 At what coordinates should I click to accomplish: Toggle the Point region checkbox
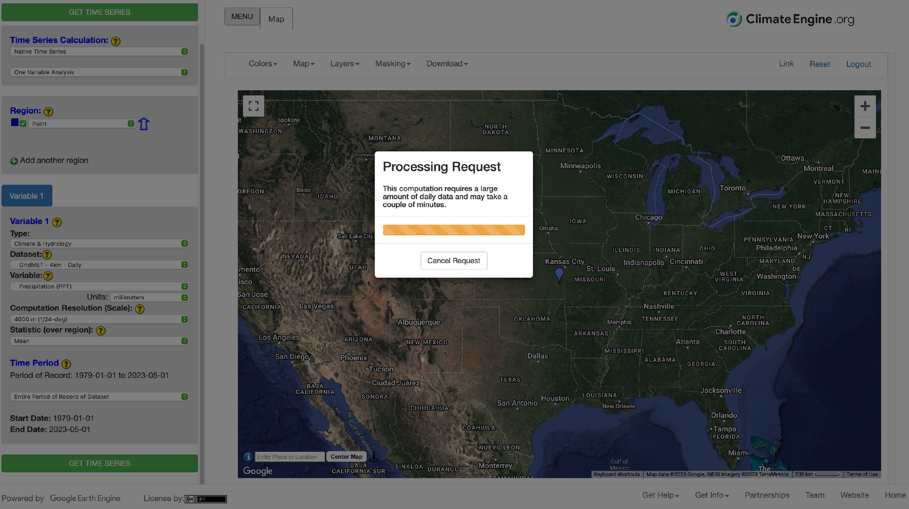pyautogui.click(x=23, y=124)
